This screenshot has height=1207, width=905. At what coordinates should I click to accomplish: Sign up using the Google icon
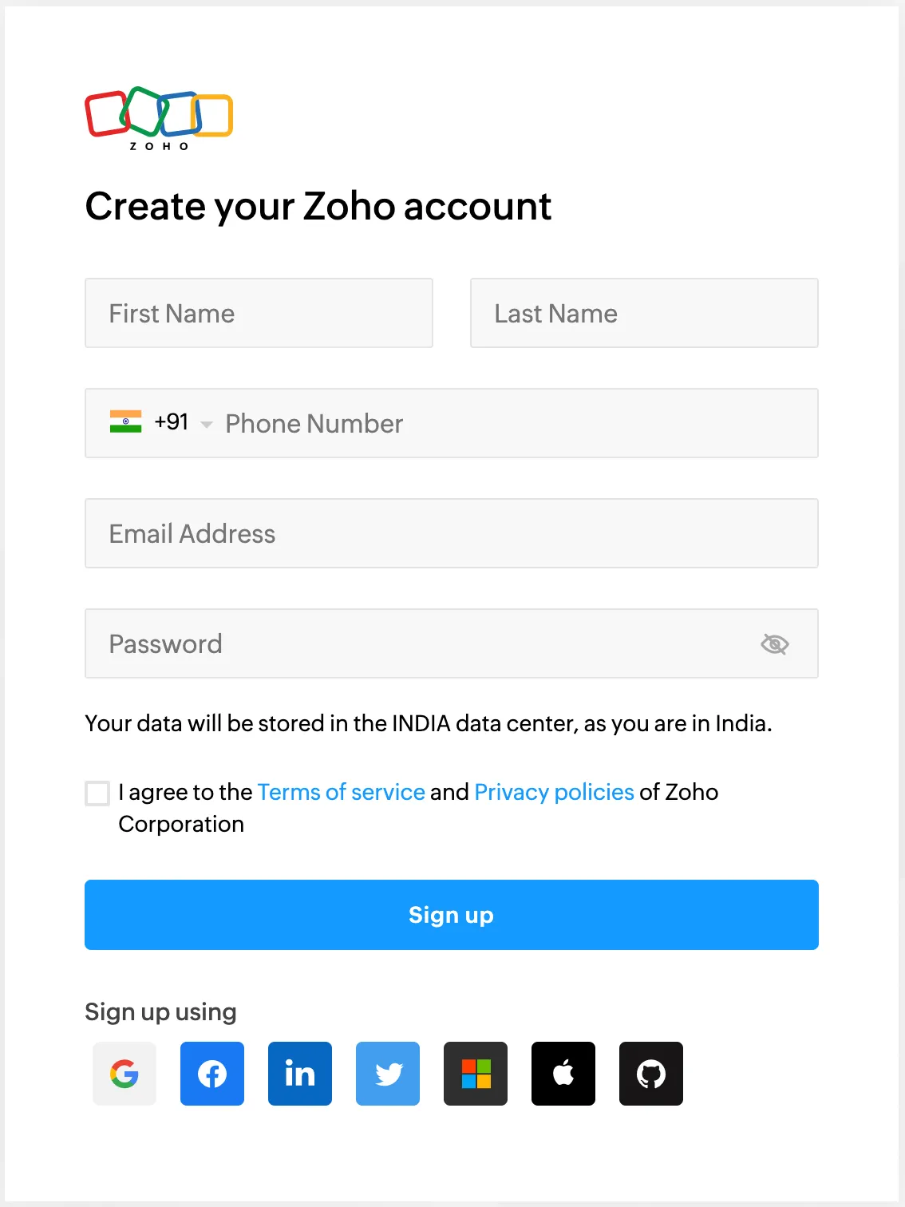[x=124, y=1074]
